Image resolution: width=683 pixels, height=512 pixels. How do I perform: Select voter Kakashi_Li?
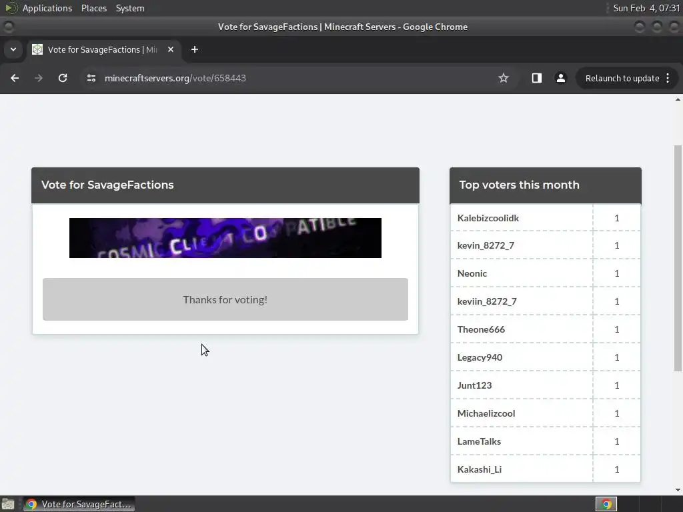click(479, 469)
